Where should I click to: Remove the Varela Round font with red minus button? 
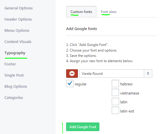point(72,74)
